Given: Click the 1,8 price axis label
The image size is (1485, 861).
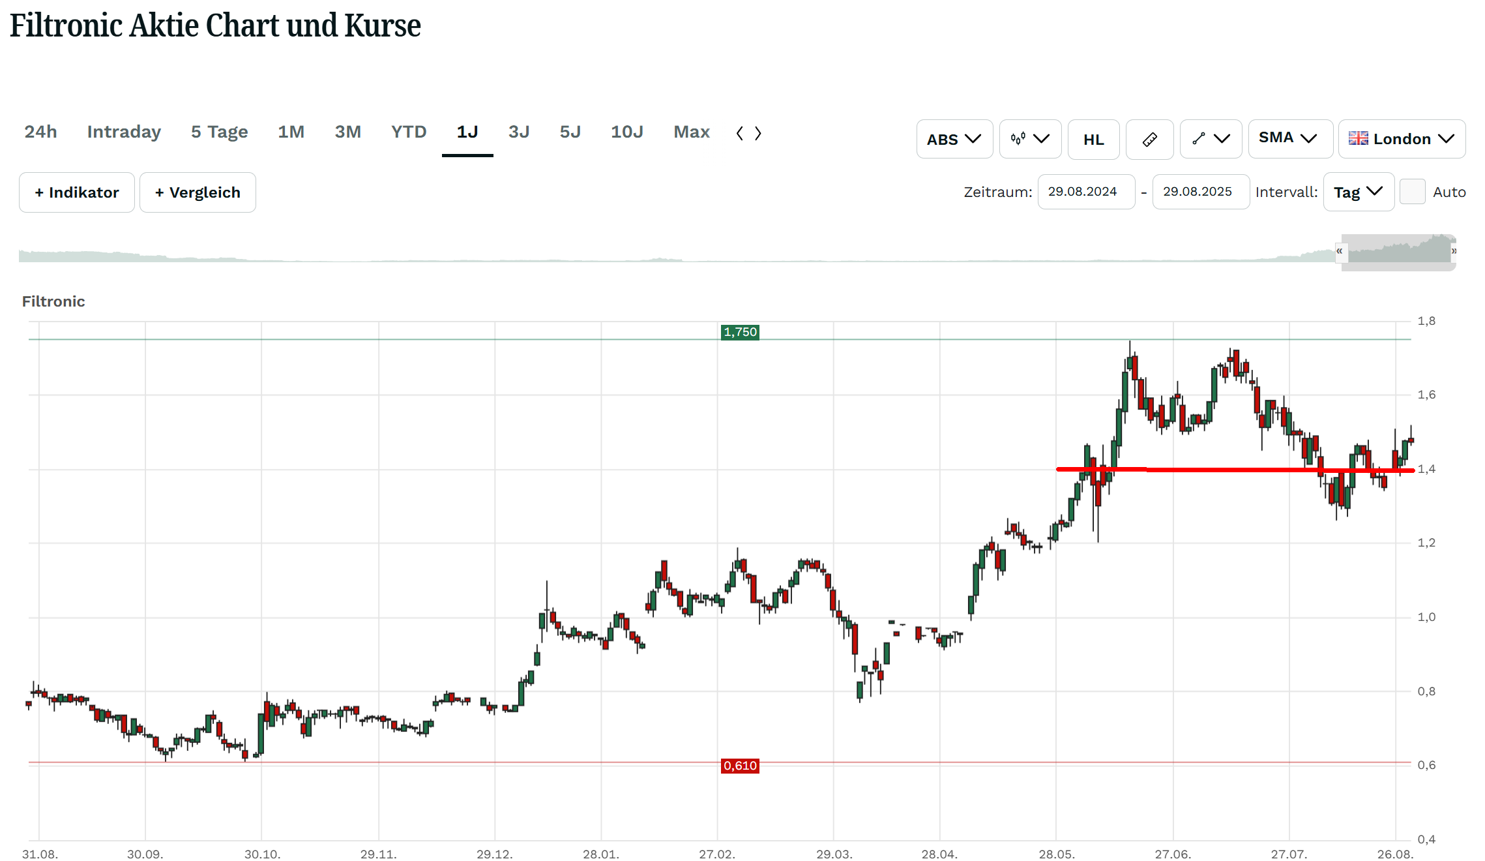Looking at the screenshot, I should point(1426,321).
